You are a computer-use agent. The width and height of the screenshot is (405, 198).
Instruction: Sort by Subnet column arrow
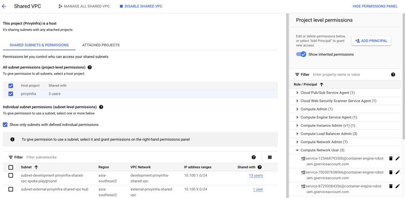36,167
